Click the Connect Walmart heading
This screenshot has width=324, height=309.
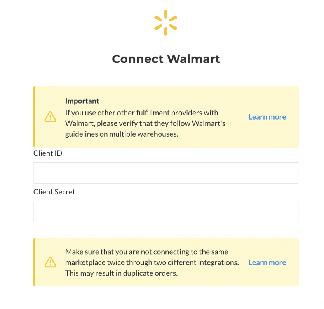pos(166,59)
